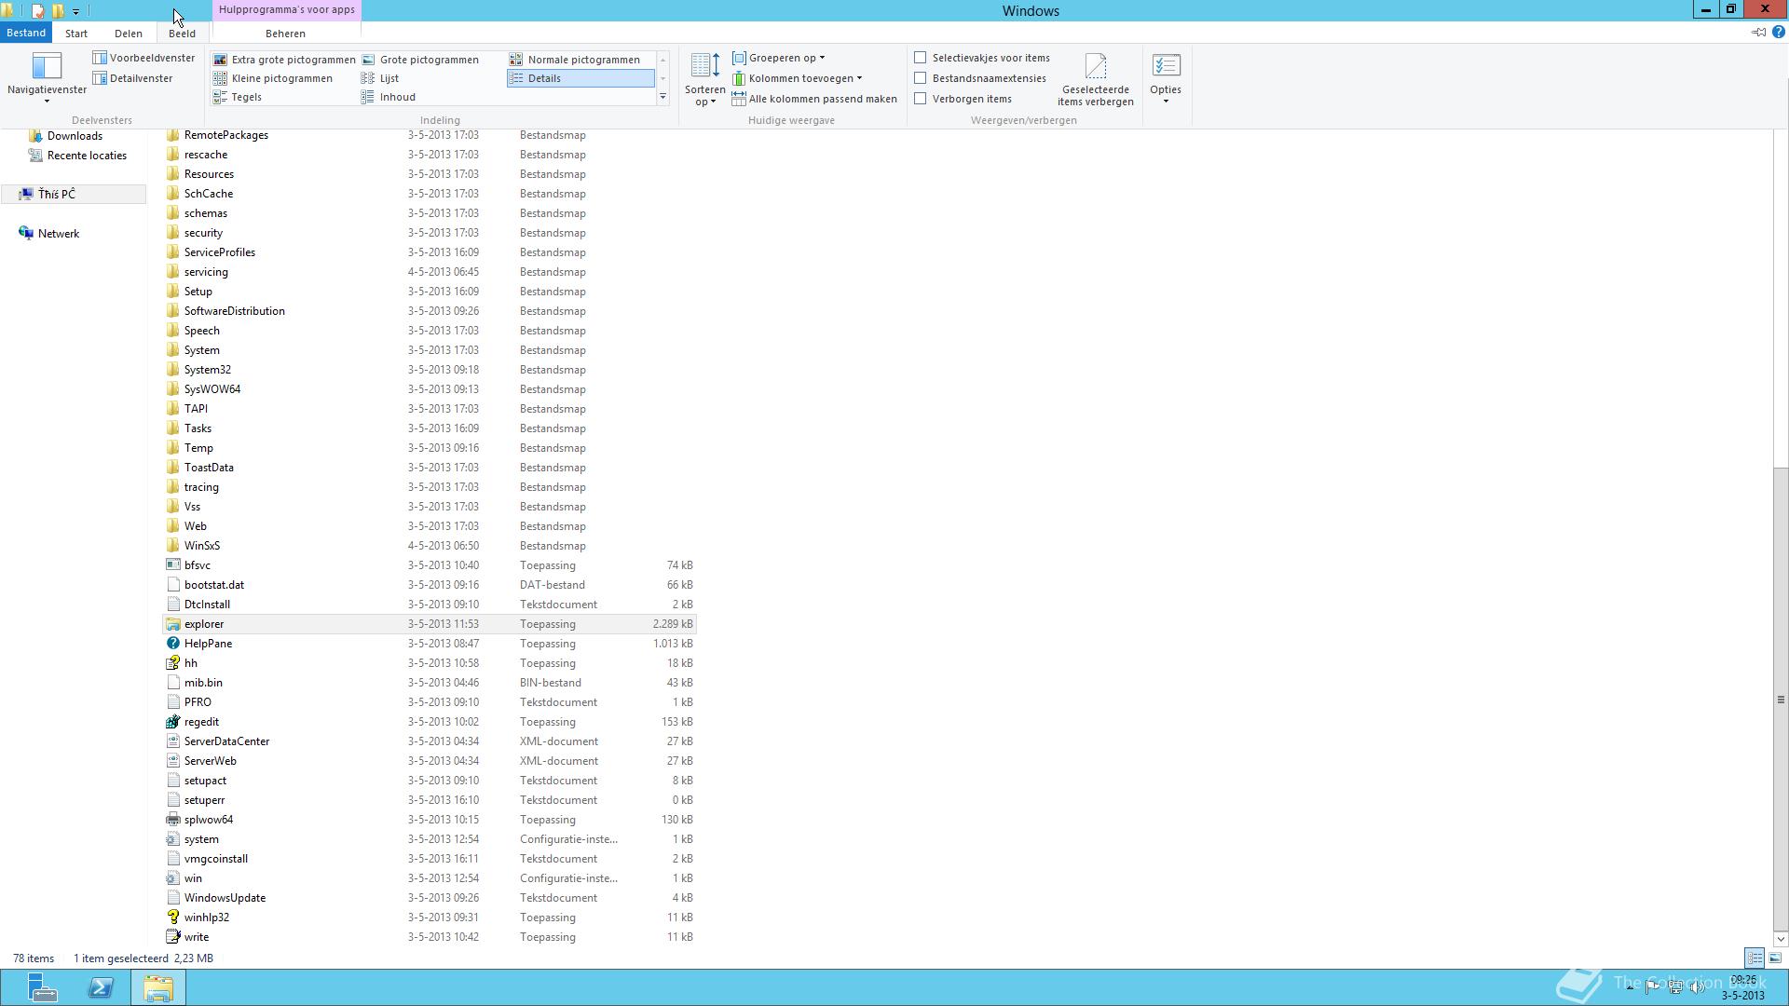Open the Groeperen op dropdown

[778, 58]
